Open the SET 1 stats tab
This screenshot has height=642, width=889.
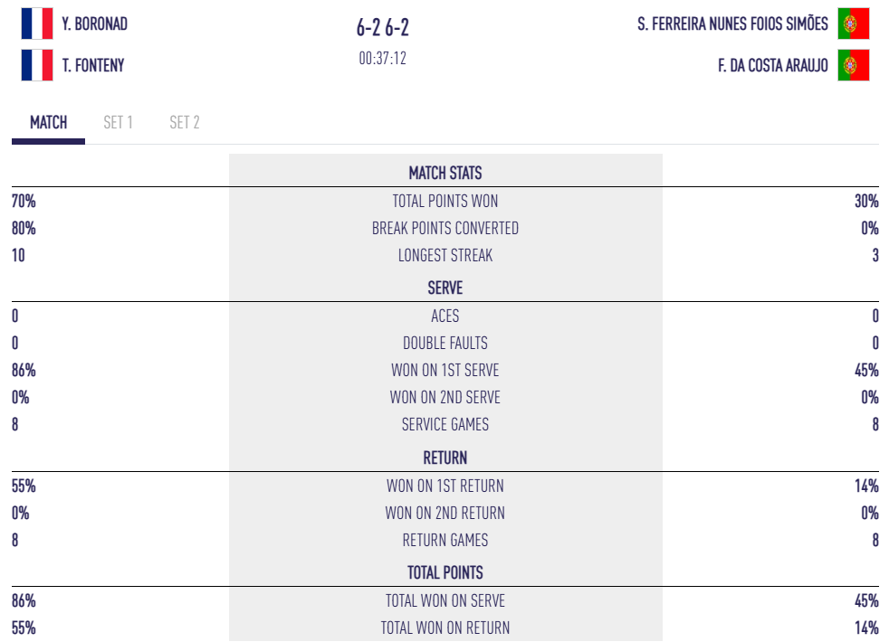pos(118,123)
